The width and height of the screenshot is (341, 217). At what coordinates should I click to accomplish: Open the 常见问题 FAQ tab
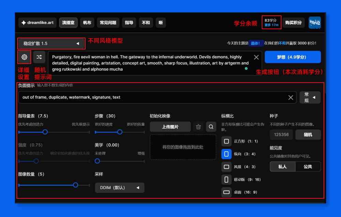[108, 22]
